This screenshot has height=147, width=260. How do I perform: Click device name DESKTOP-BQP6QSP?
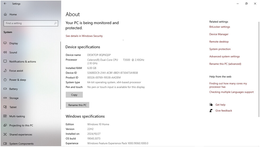(x=99, y=55)
